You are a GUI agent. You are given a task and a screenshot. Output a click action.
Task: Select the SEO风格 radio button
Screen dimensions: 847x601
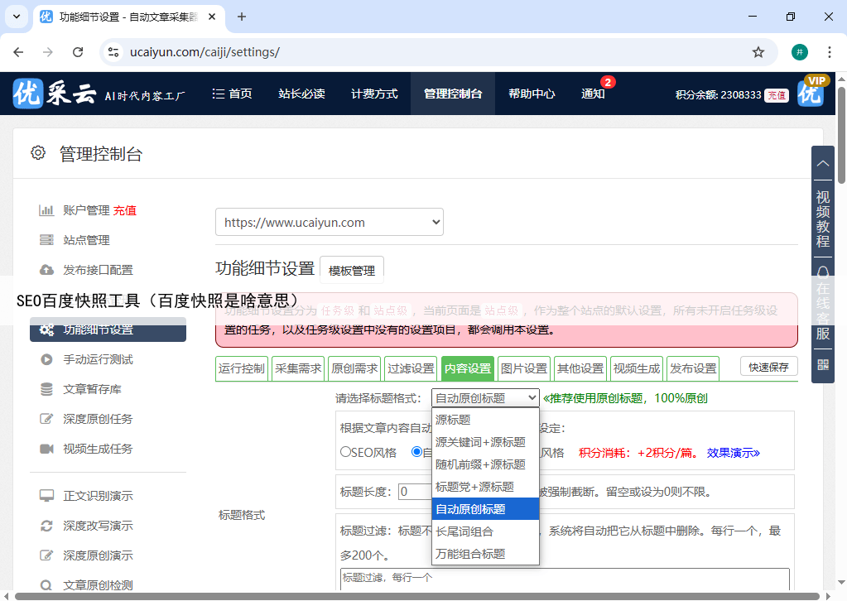click(346, 453)
